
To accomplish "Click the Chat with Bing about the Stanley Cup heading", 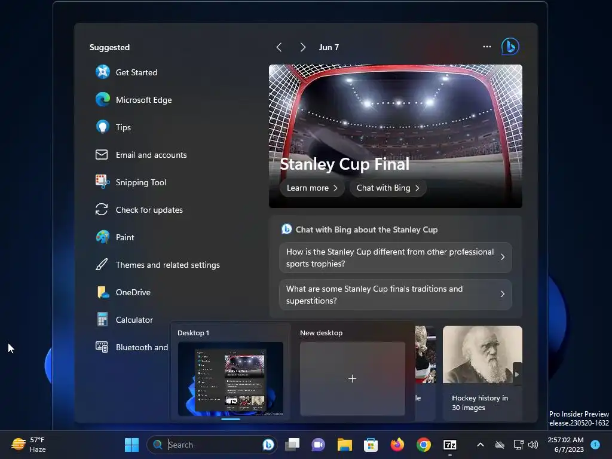I will coord(366,229).
